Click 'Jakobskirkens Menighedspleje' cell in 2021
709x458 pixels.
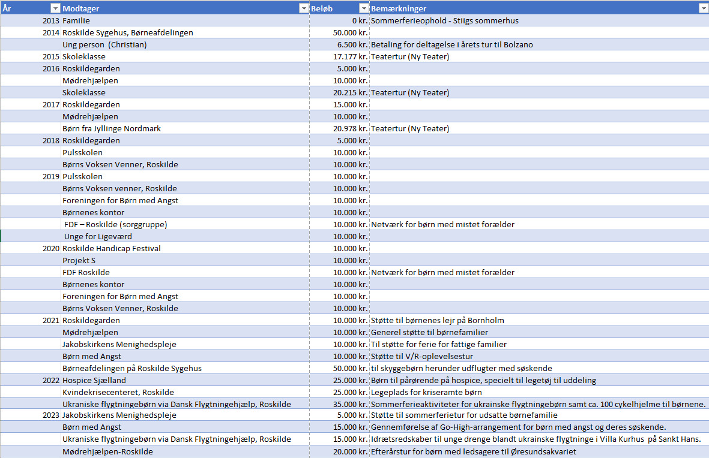(185, 344)
